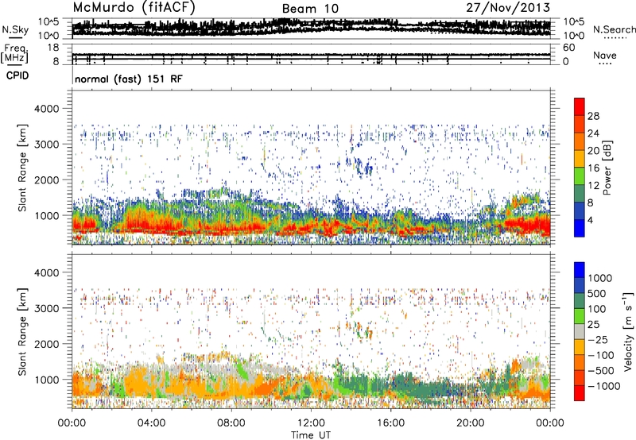Click the '1000' Velocity colorbar tick

(x=600, y=278)
